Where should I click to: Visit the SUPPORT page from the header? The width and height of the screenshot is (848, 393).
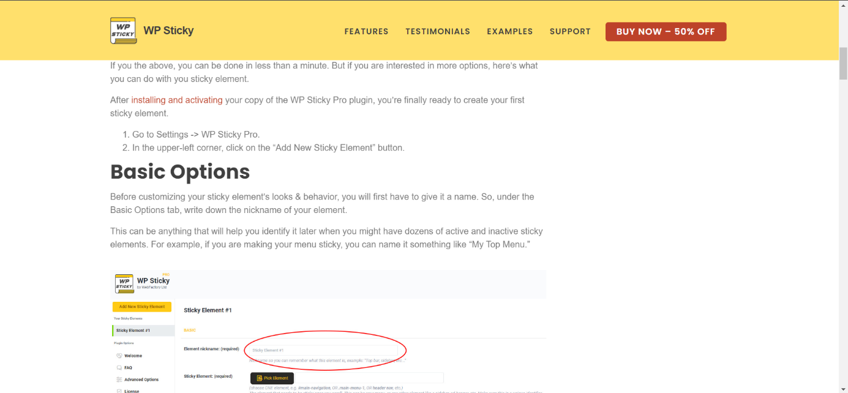click(x=570, y=31)
